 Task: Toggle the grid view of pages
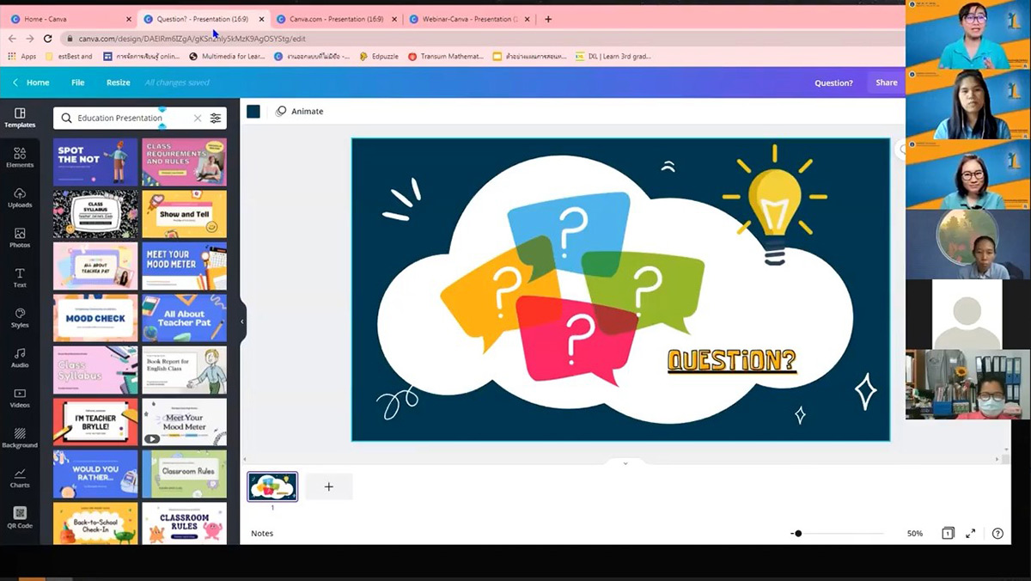point(948,534)
